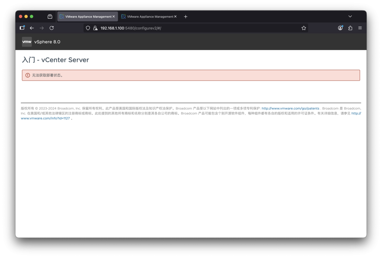Click the padlock connection security icon
382x258 pixels.
[95, 28]
